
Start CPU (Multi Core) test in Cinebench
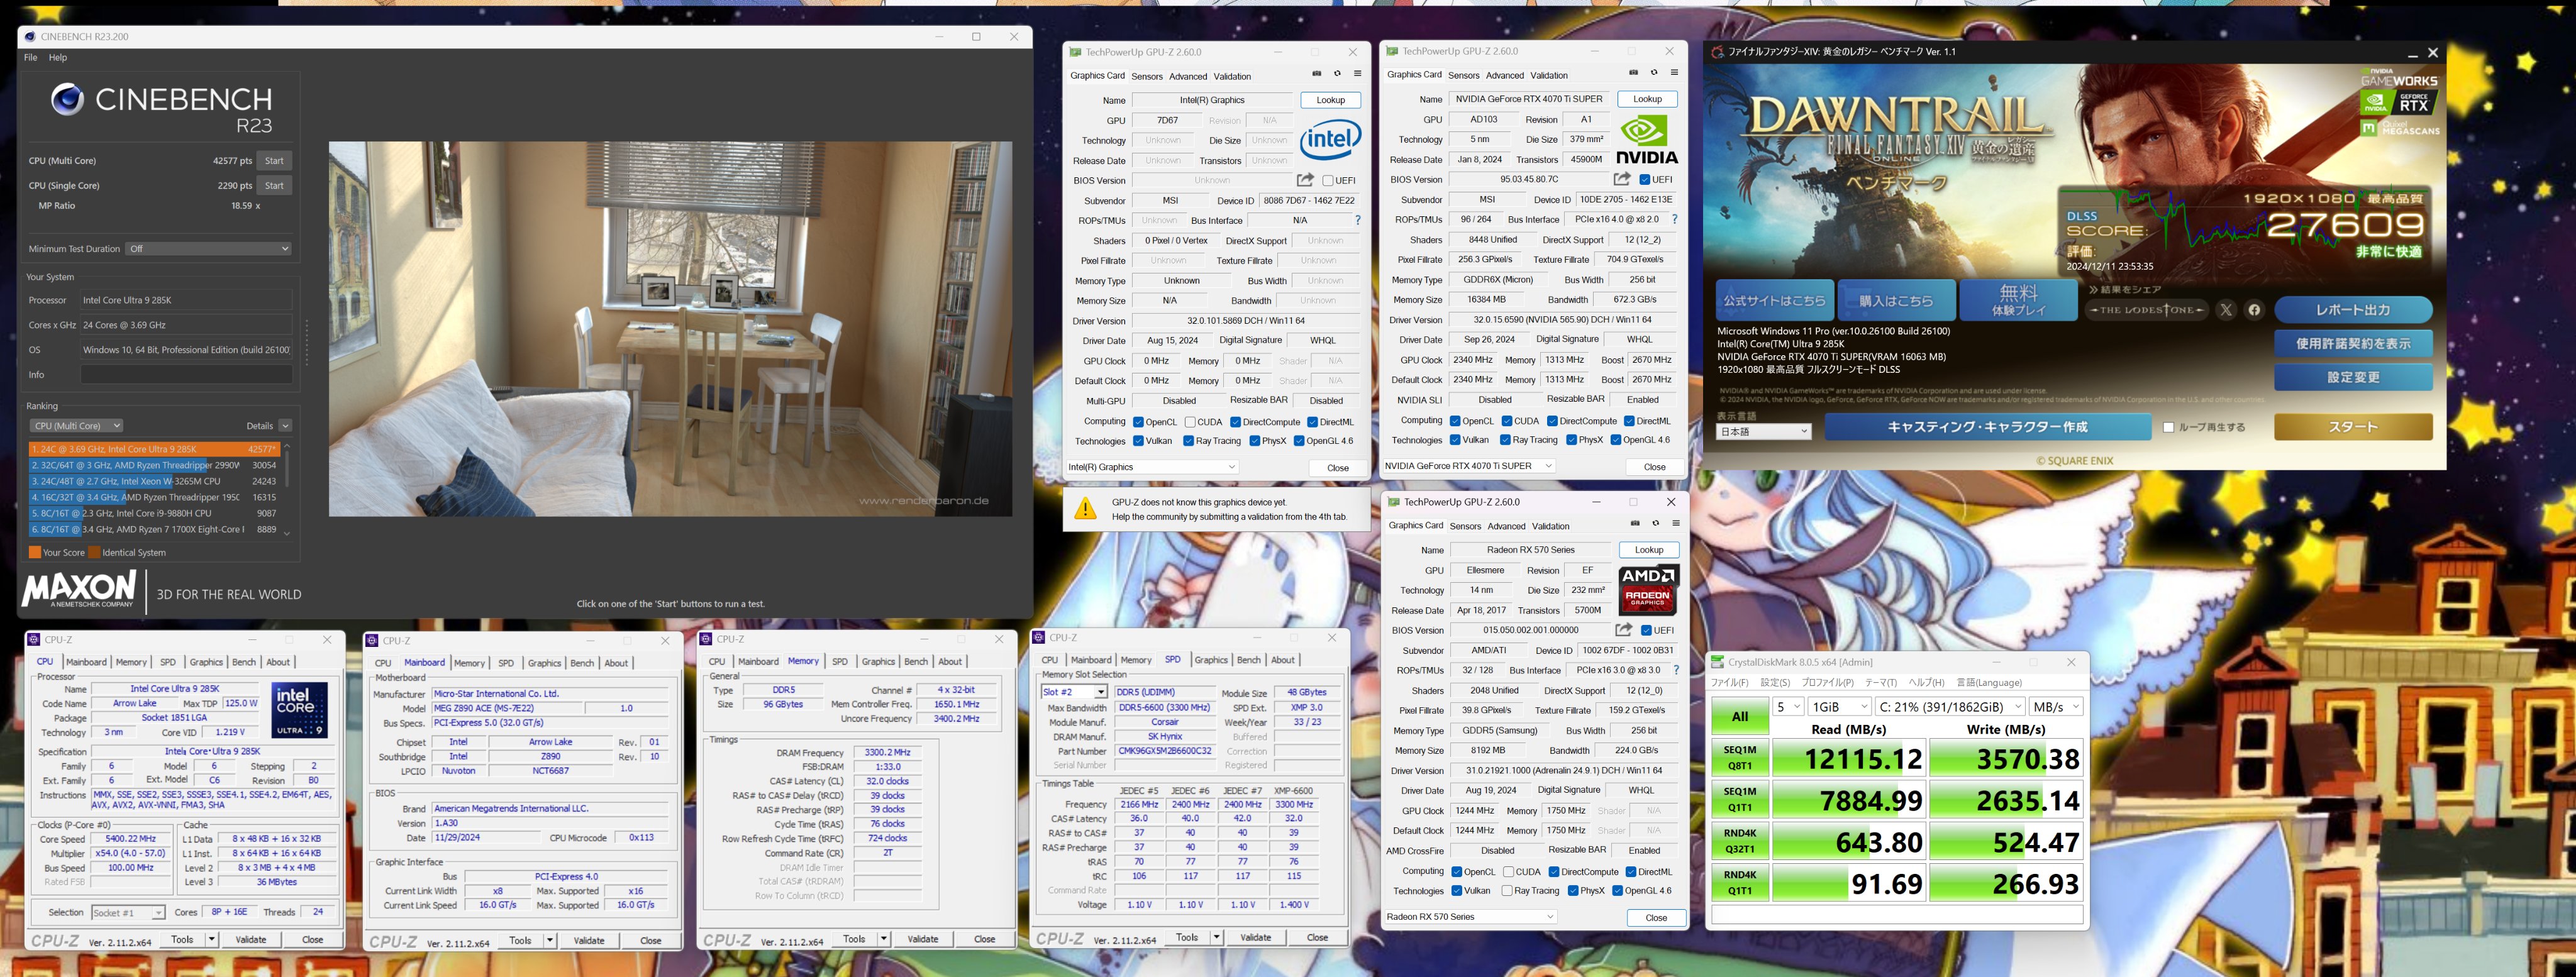click(274, 161)
